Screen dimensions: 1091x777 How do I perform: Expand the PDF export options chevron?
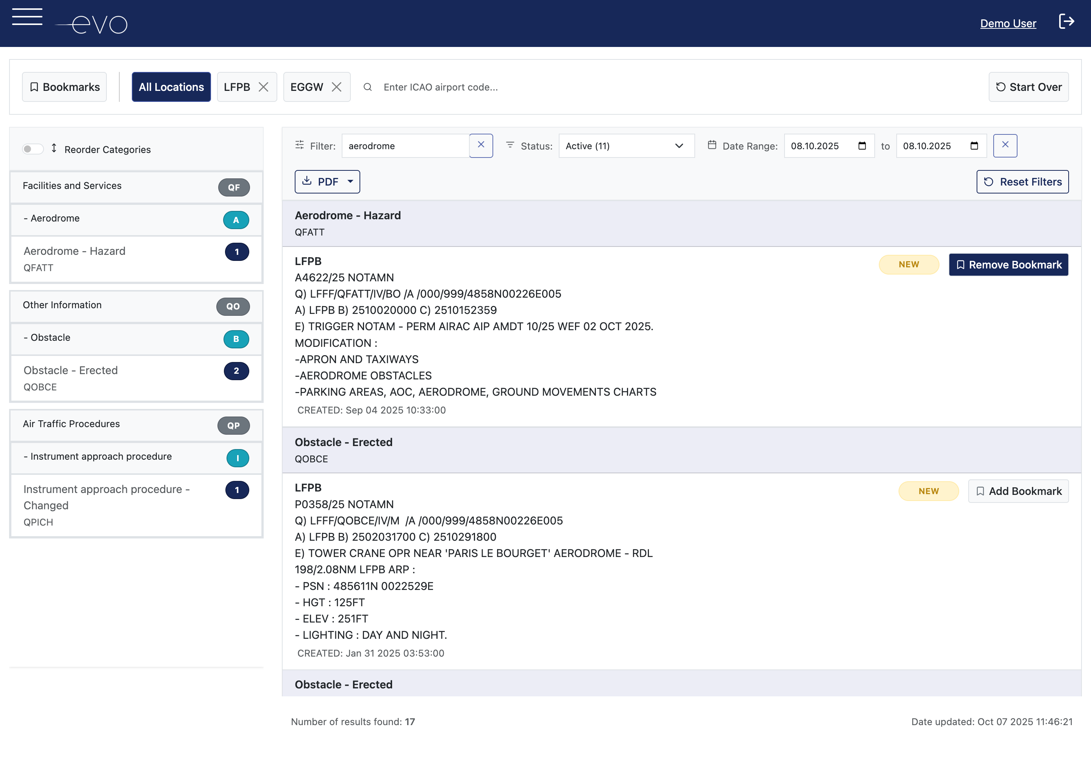(x=351, y=182)
